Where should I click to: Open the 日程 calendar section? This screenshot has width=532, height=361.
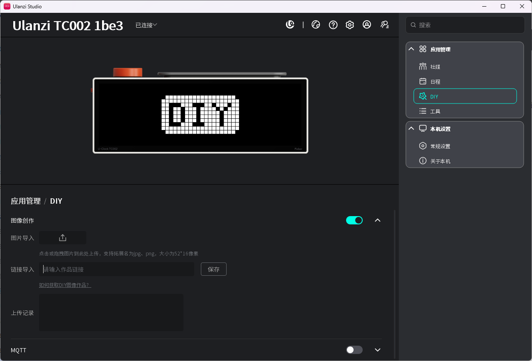click(465, 82)
